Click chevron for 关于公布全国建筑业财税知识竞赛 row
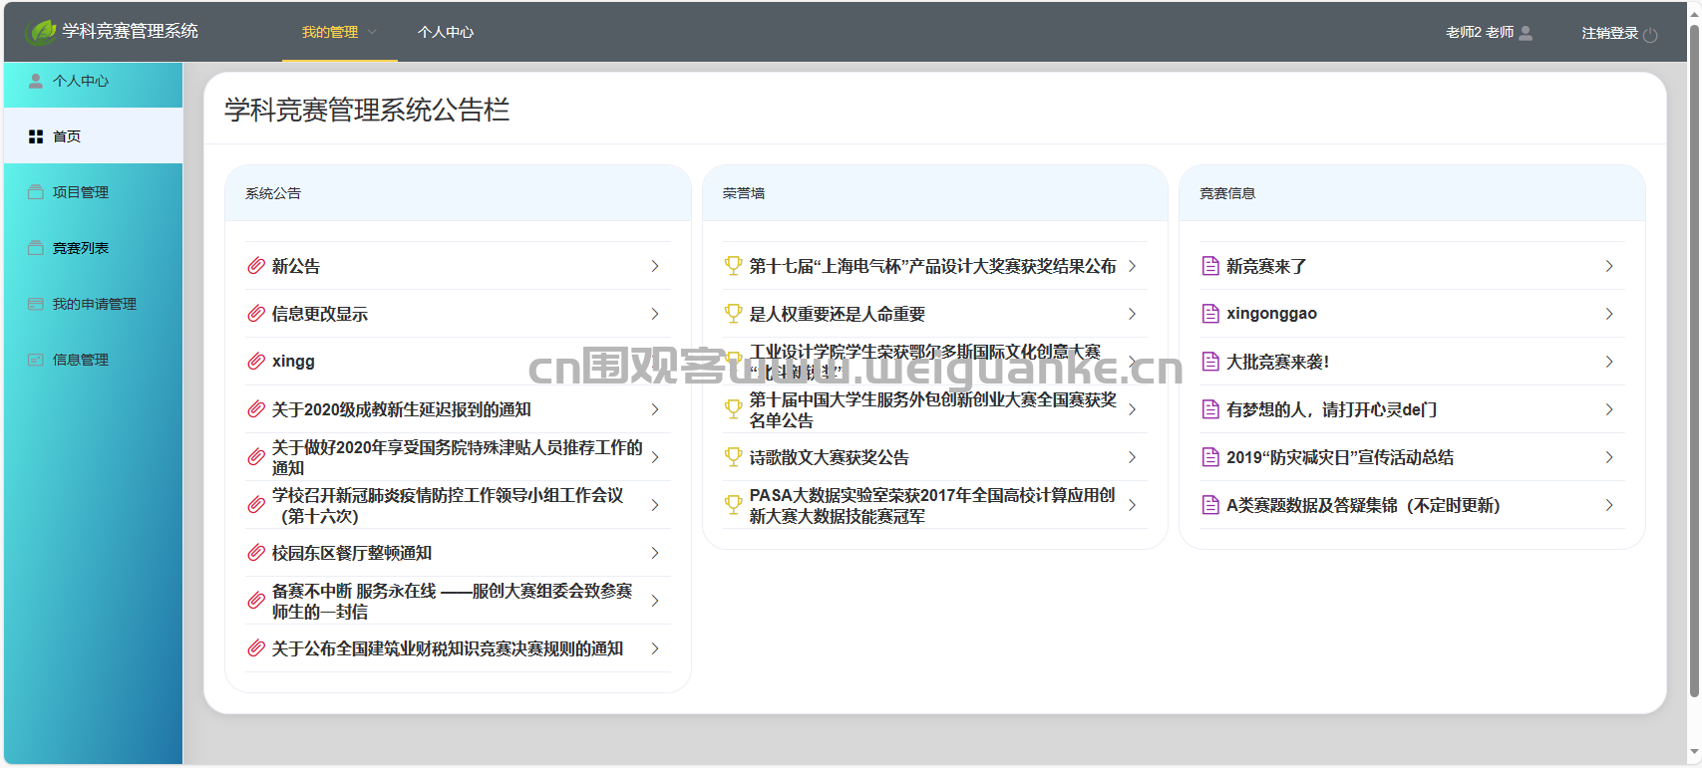 (x=655, y=648)
